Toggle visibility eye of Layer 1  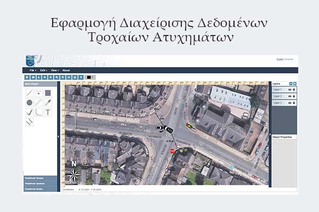tap(290, 90)
